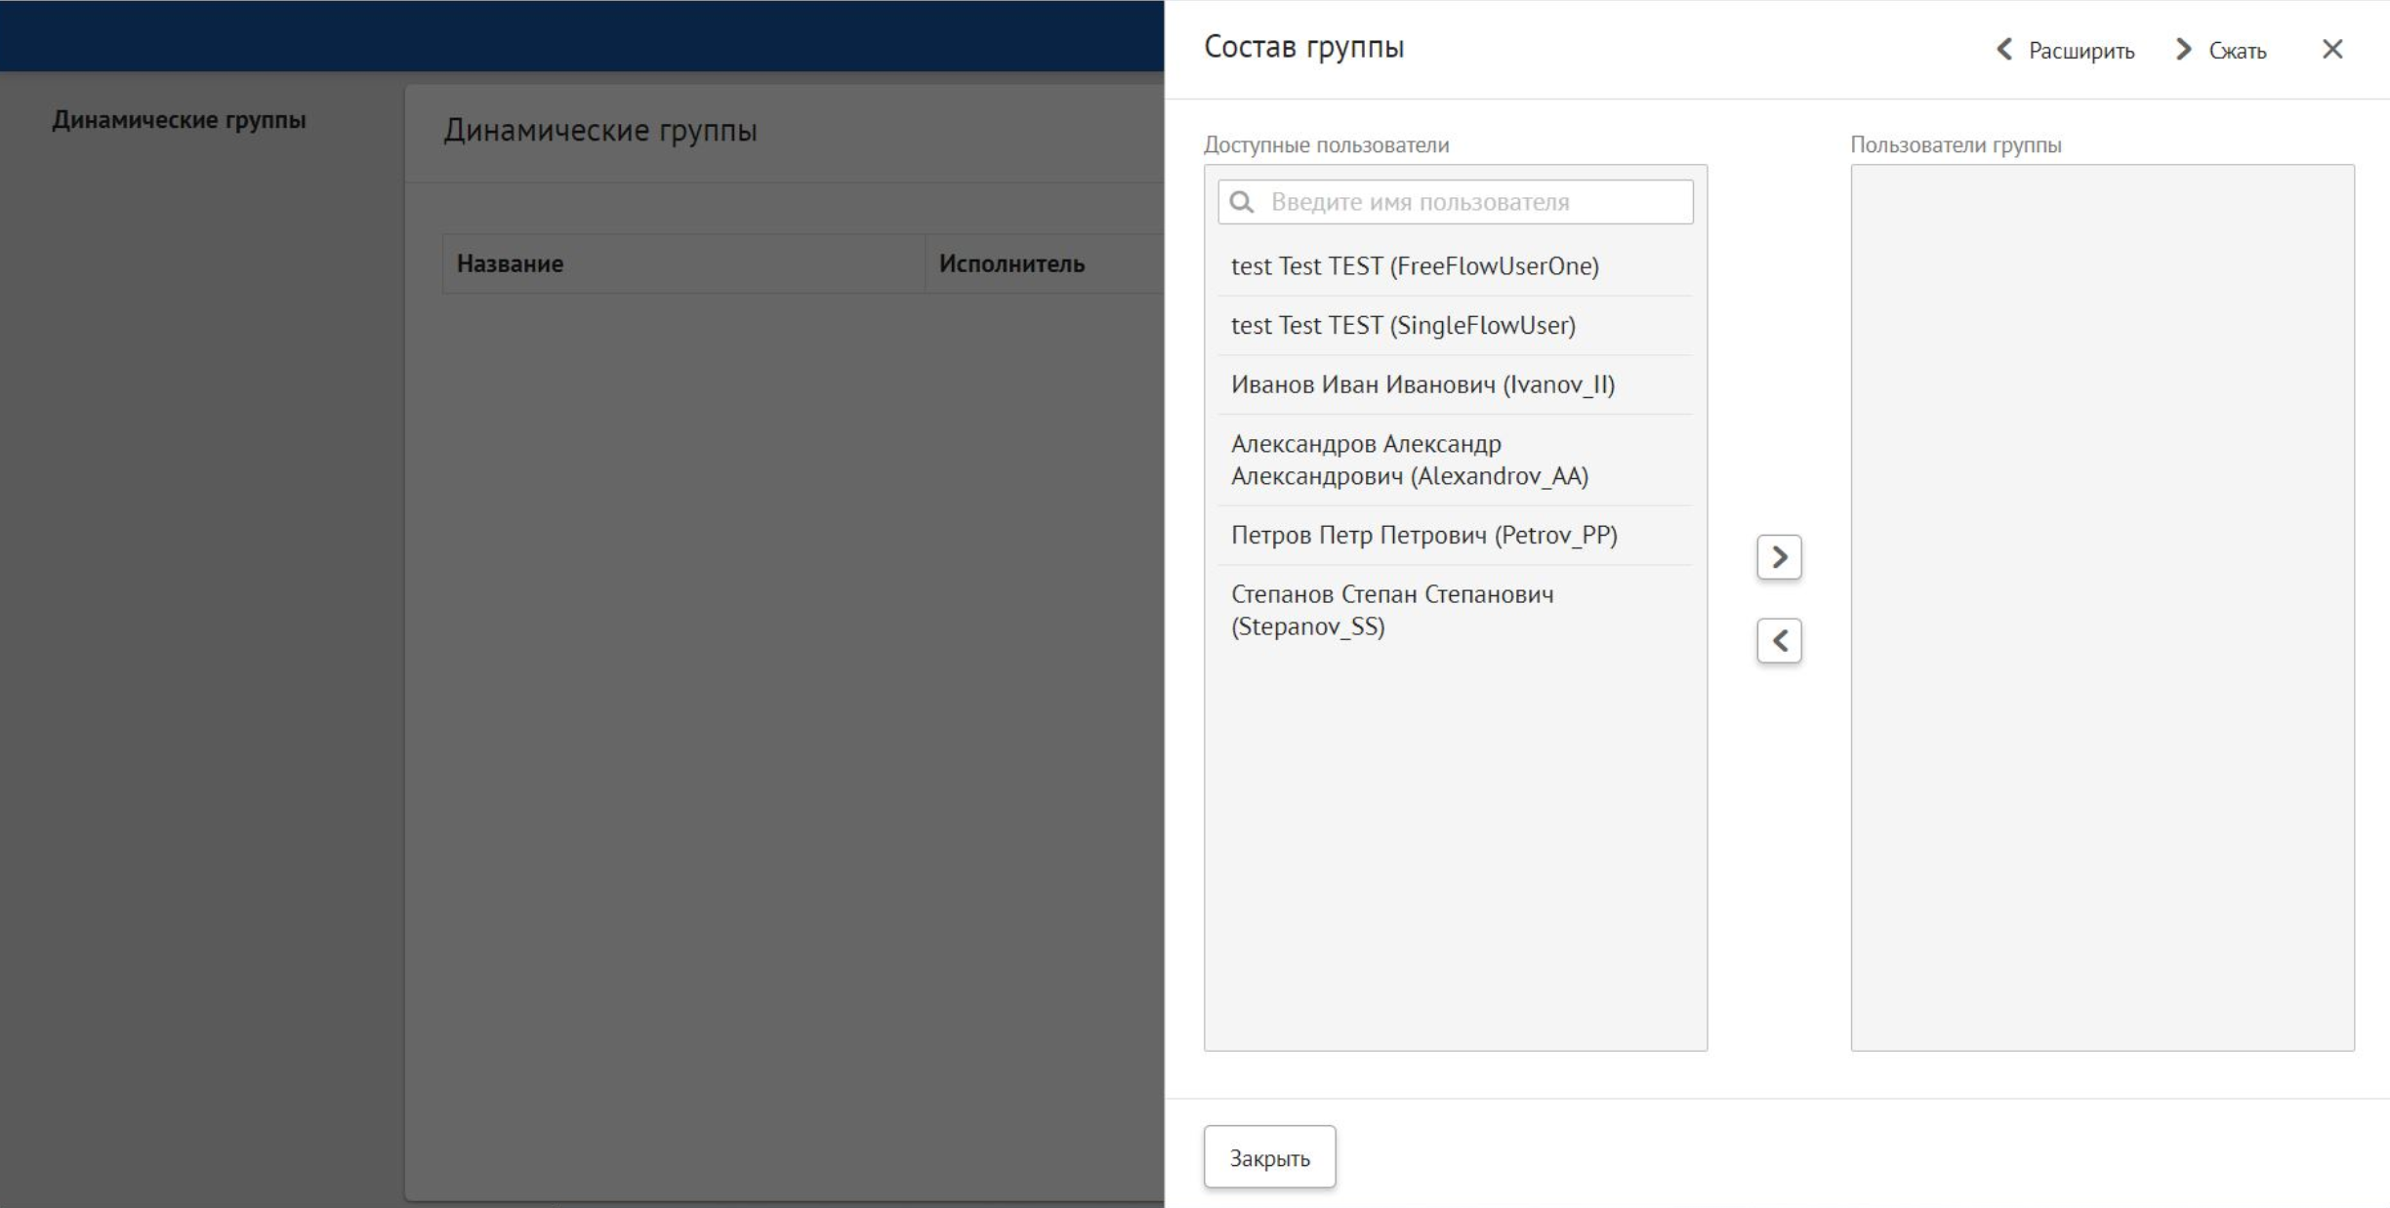Click the search magnifier icon
Viewport: 2390px width, 1208px height.
(1242, 202)
